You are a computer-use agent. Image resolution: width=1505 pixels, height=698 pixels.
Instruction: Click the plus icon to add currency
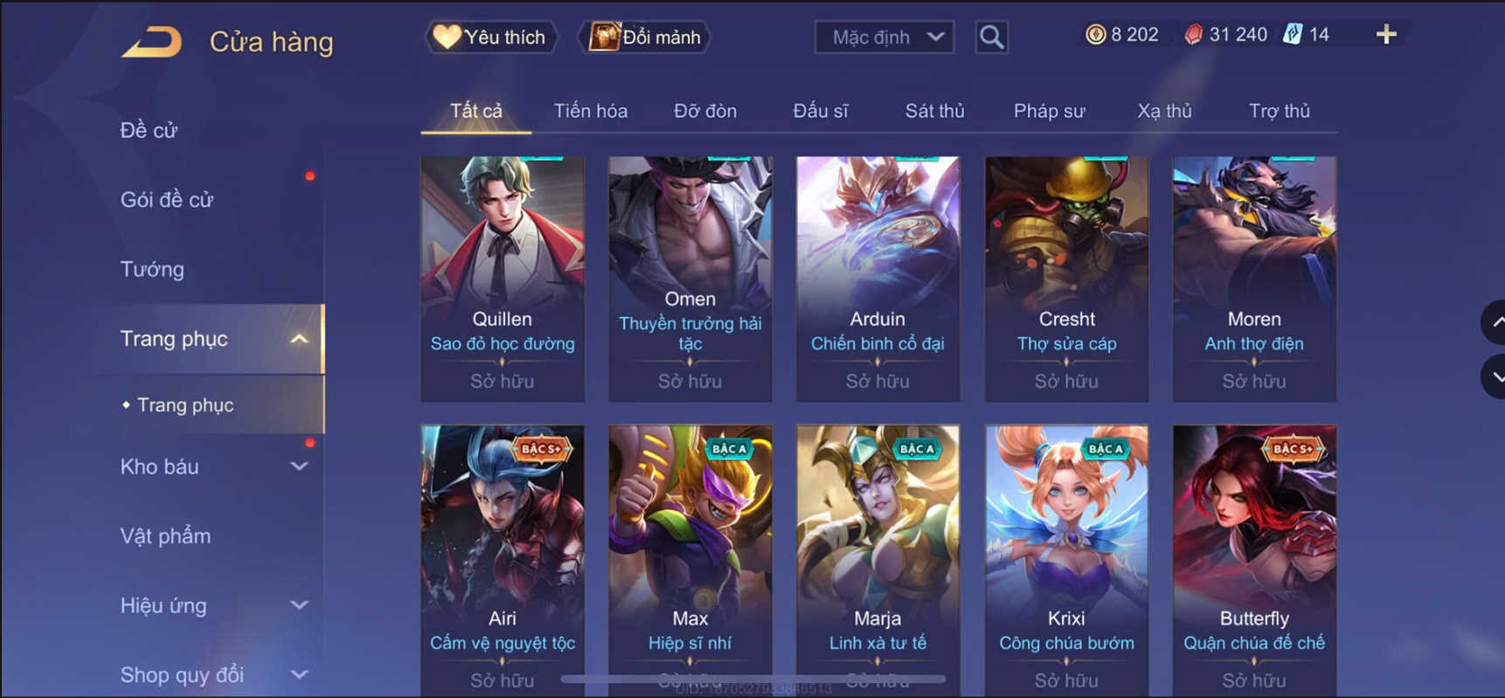click(x=1386, y=34)
